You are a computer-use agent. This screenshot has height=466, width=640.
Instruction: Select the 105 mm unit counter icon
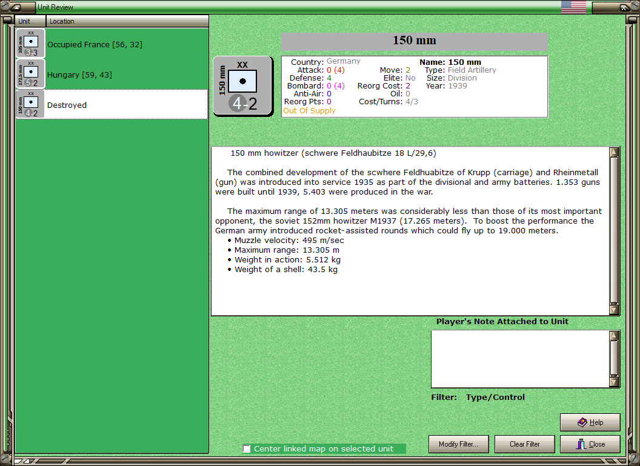pos(31,43)
